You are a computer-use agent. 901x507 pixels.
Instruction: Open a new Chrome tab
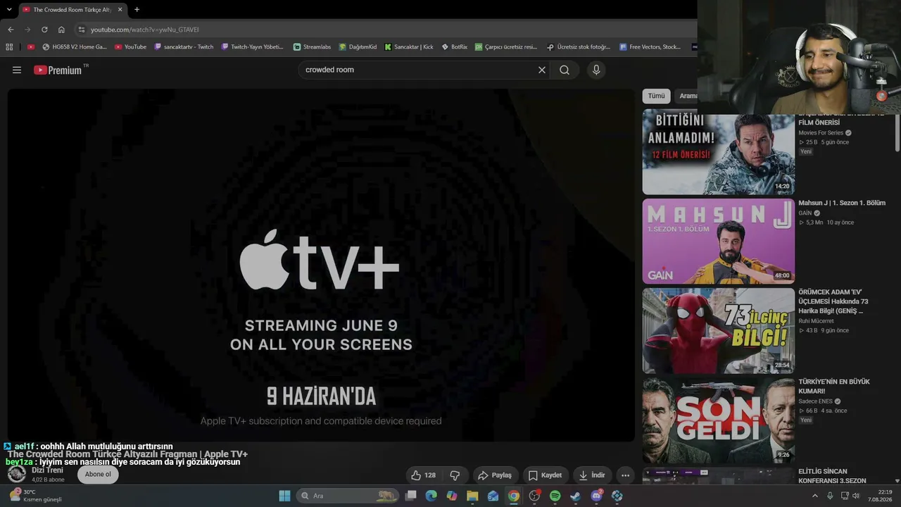[137, 9]
